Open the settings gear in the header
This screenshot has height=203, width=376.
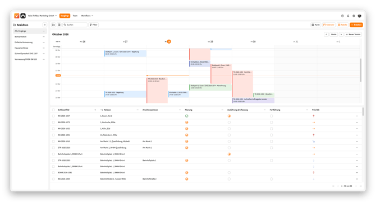[354, 16]
